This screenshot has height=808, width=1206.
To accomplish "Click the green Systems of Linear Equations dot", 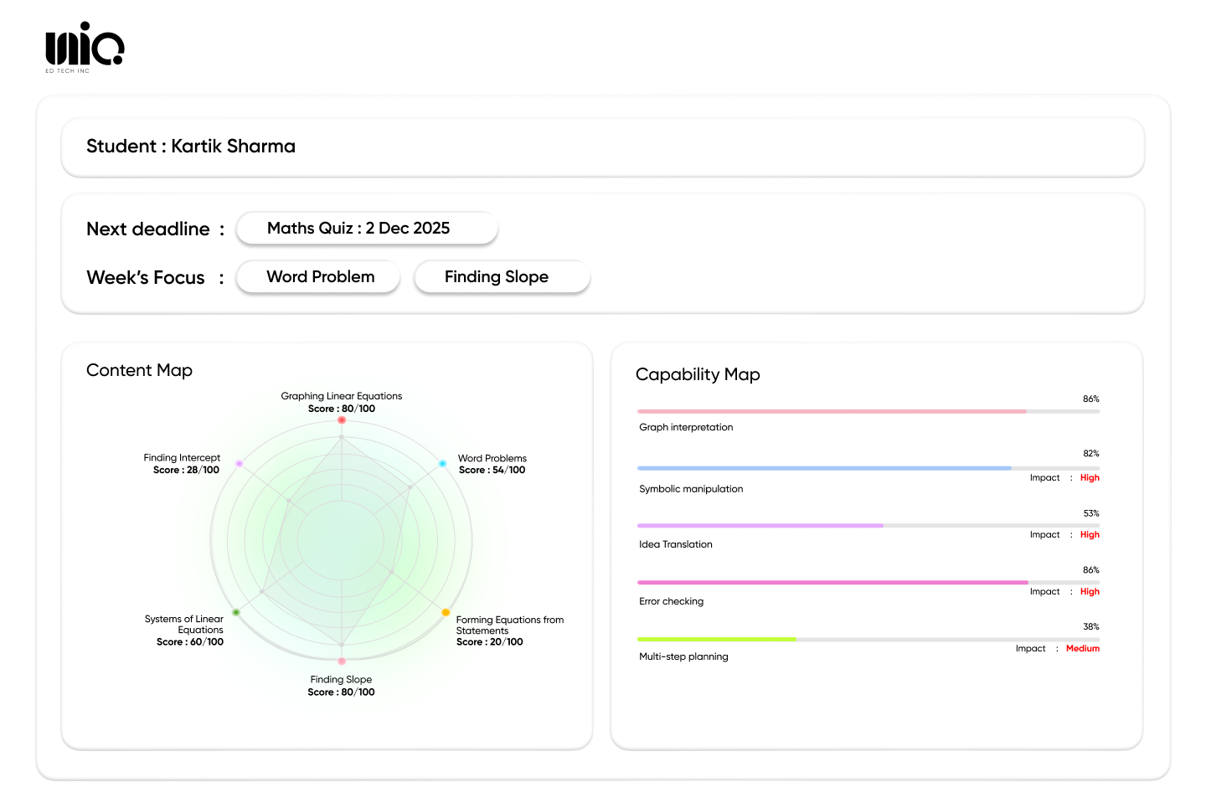I will click(x=236, y=613).
